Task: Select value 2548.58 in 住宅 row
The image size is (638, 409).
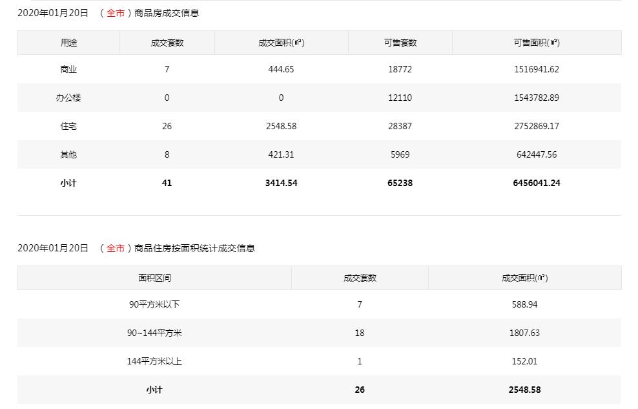Action: [x=281, y=126]
